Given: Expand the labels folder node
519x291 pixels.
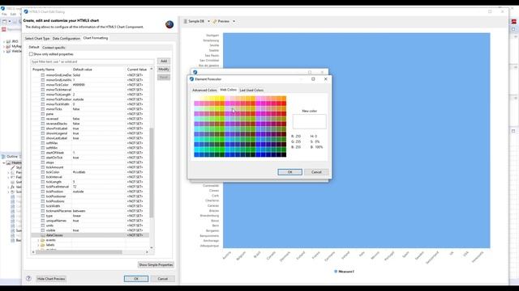Looking at the screenshot, I should (x=38, y=245).
